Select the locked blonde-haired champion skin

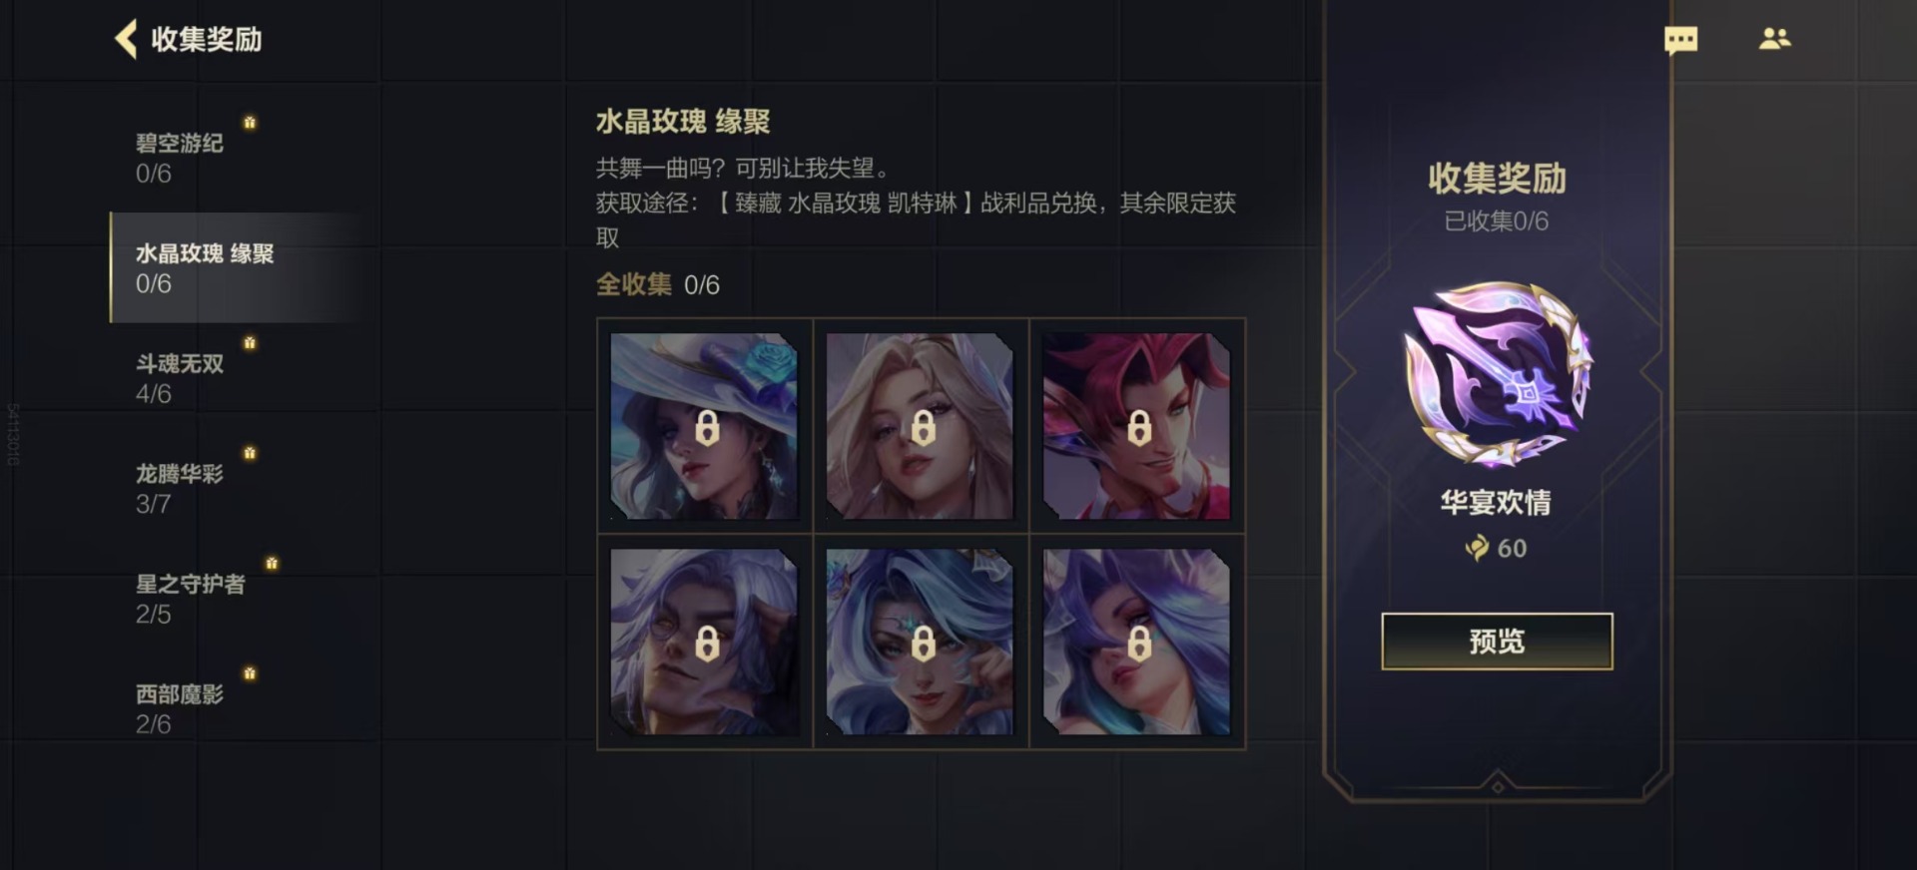point(921,426)
